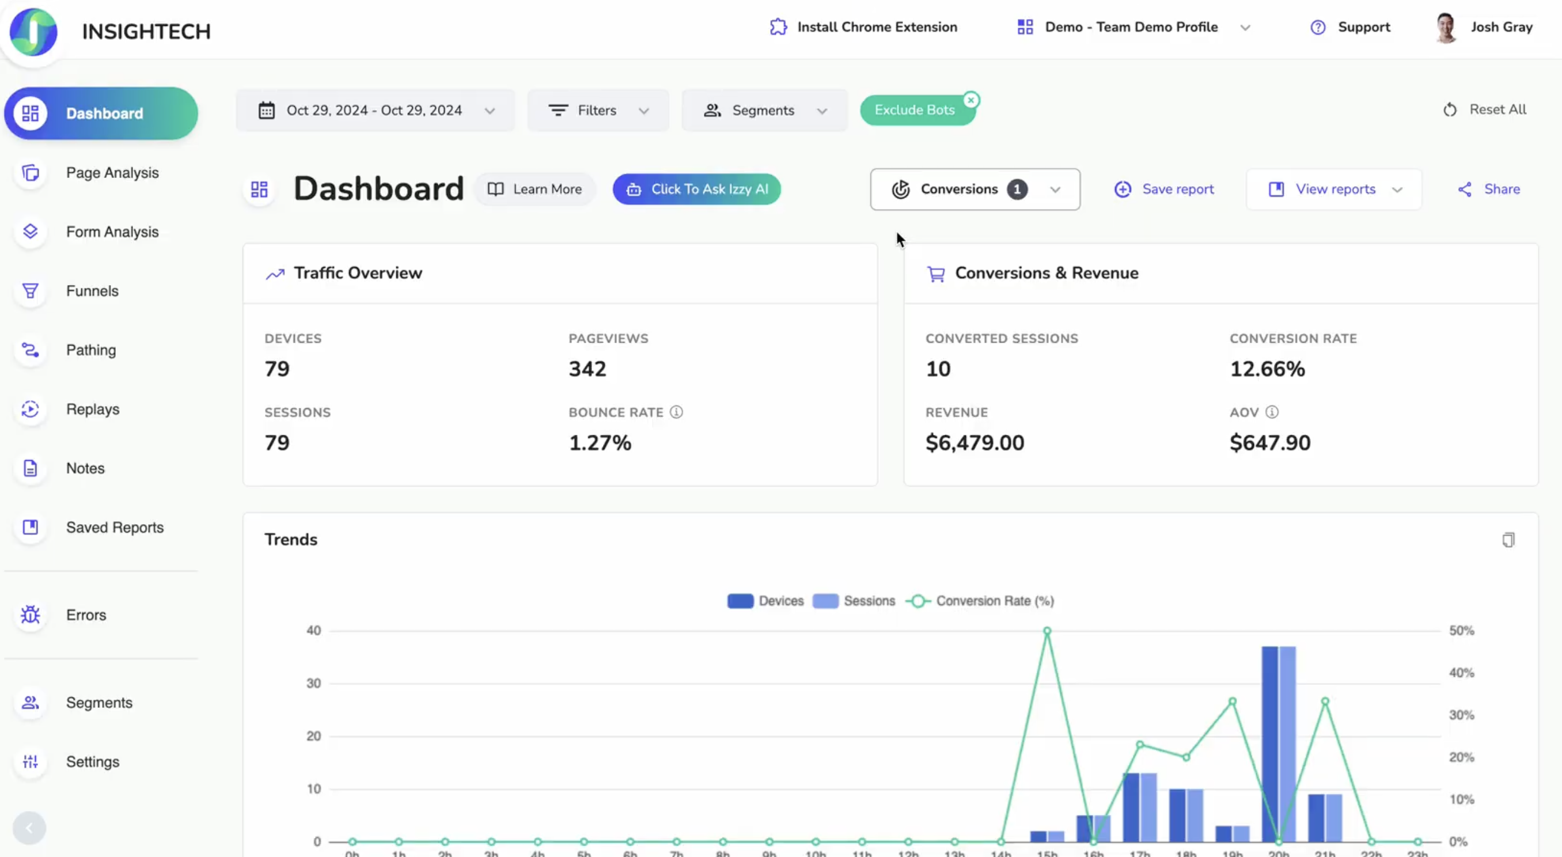Open the AOV info tooltip

pyautogui.click(x=1272, y=412)
